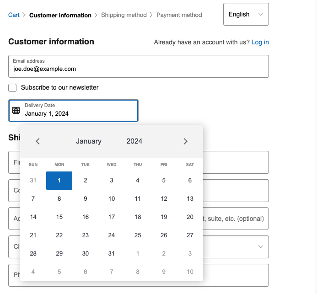Pick day 16 in the calendar
Viewport: 317px width, 294px height.
pyautogui.click(x=86, y=218)
